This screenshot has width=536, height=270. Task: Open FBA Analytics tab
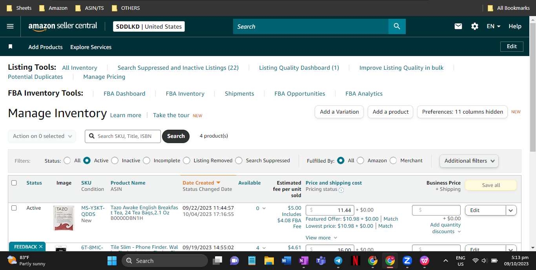364,94
